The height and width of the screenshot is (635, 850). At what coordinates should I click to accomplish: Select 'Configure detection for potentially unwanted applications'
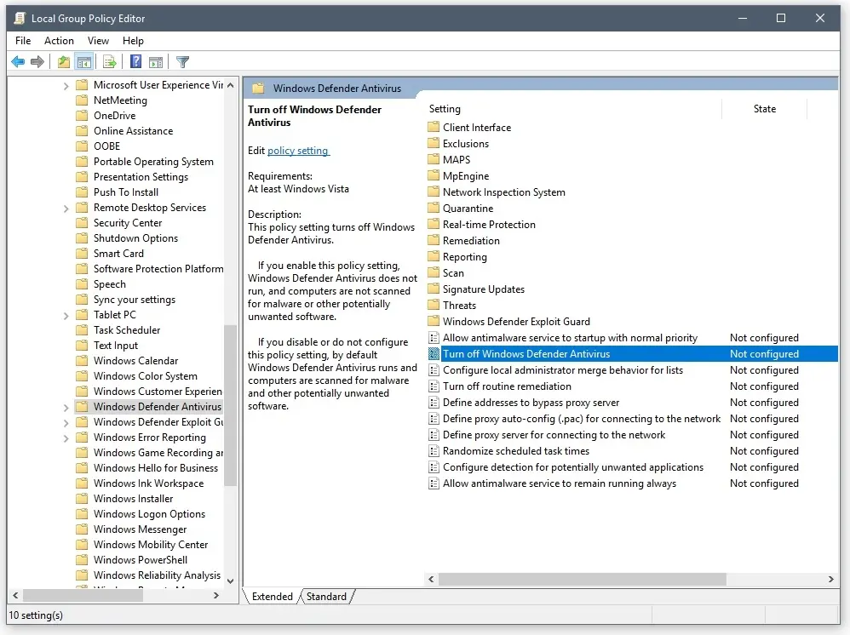pyautogui.click(x=573, y=467)
